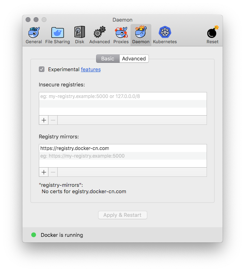245x272 pixels.
Task: Open the experimental features link
Action: 91,69
